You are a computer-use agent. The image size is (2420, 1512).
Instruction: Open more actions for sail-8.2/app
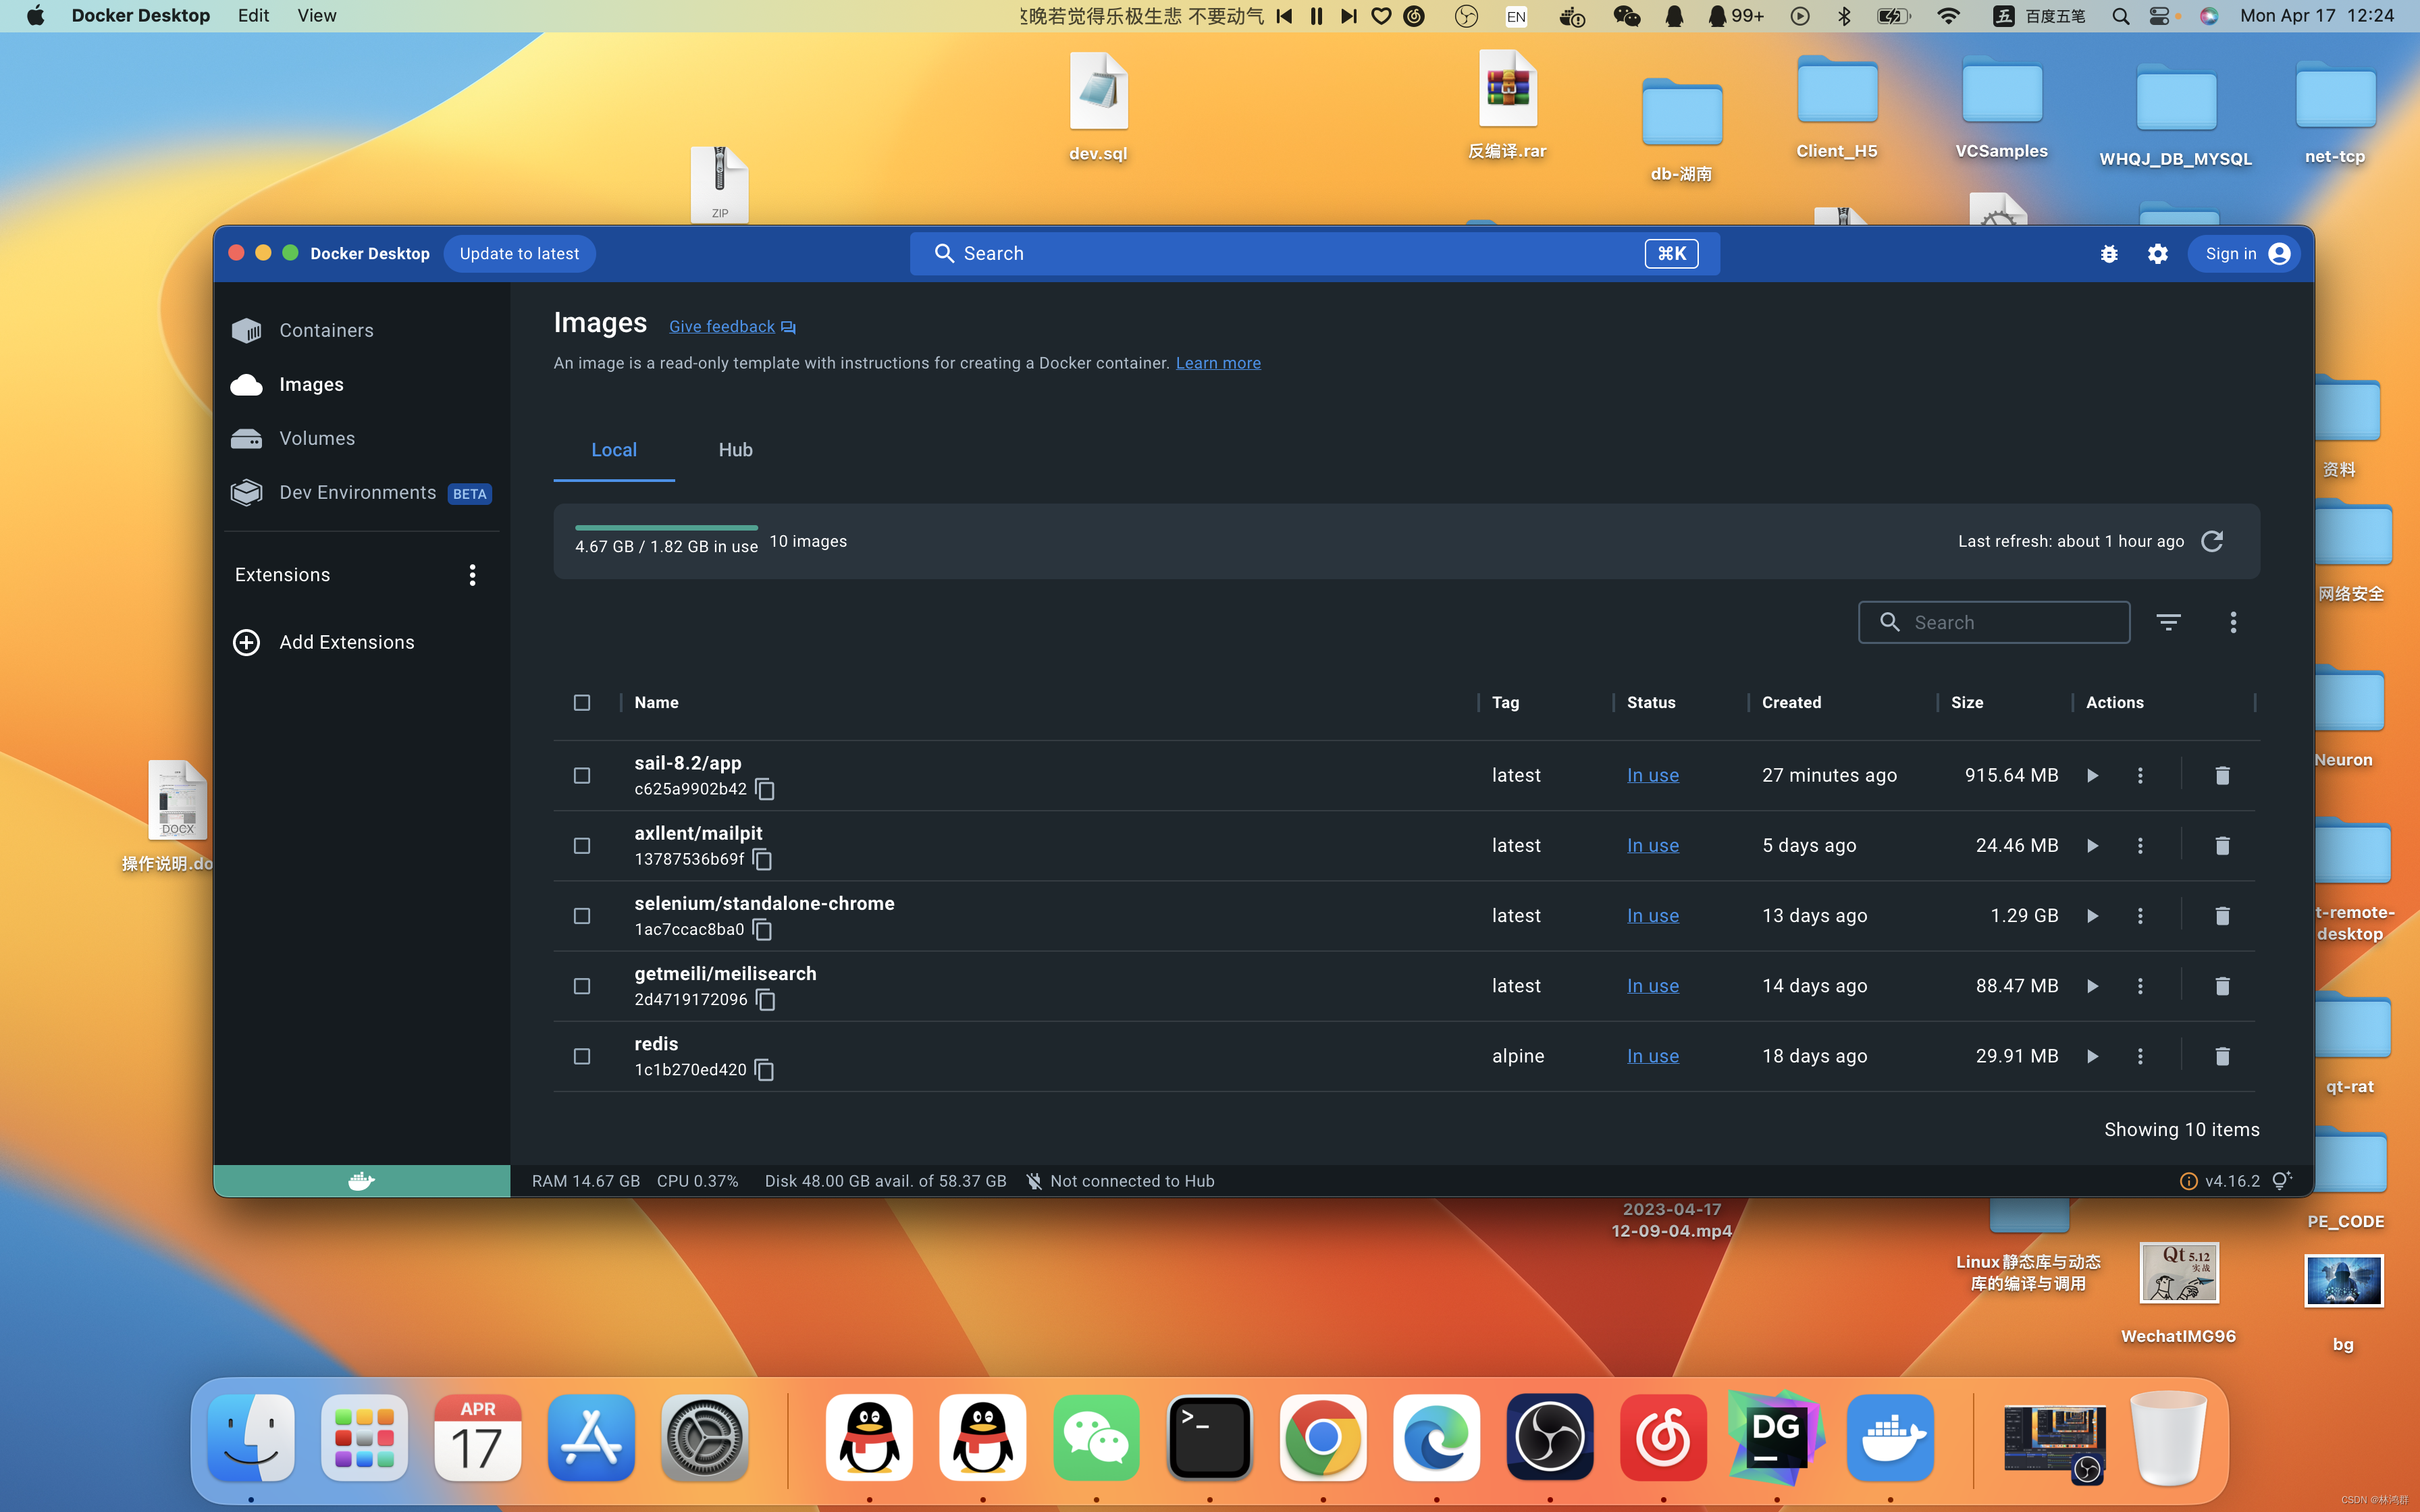[2140, 776]
